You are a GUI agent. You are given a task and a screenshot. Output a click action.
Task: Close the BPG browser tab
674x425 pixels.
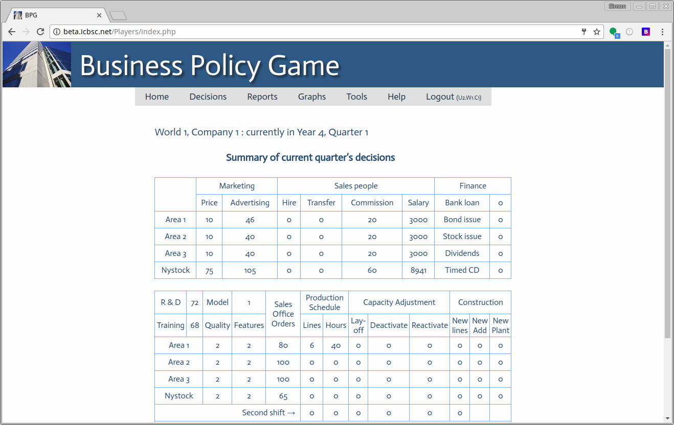pyautogui.click(x=99, y=15)
